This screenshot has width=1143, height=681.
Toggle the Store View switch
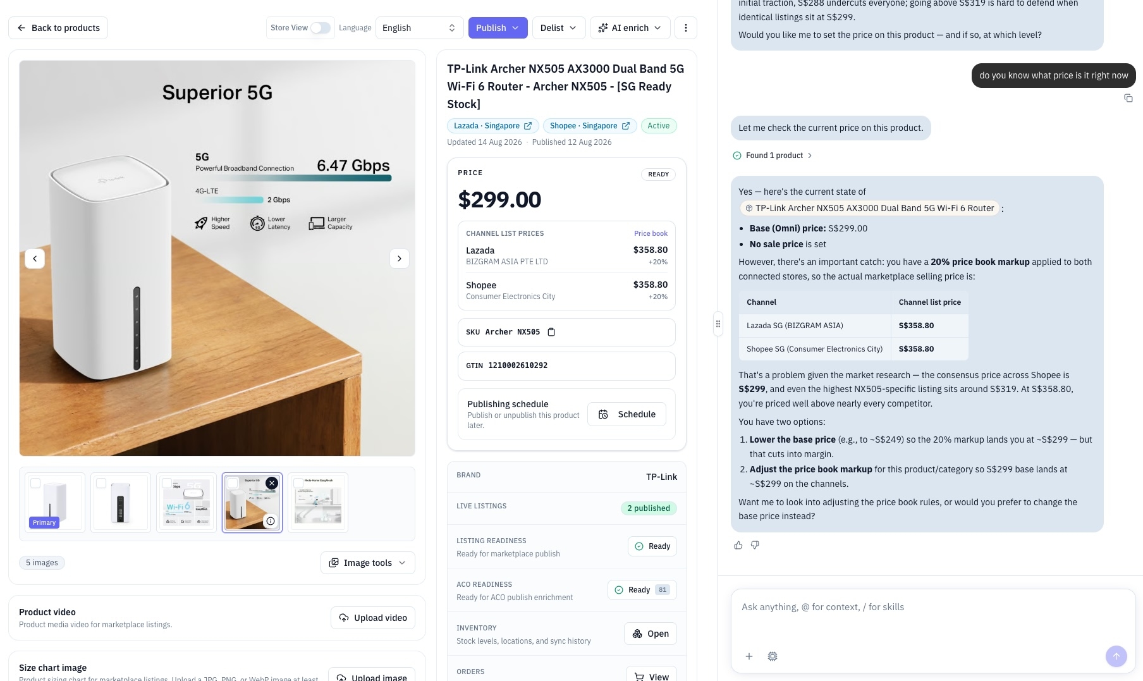coord(321,28)
